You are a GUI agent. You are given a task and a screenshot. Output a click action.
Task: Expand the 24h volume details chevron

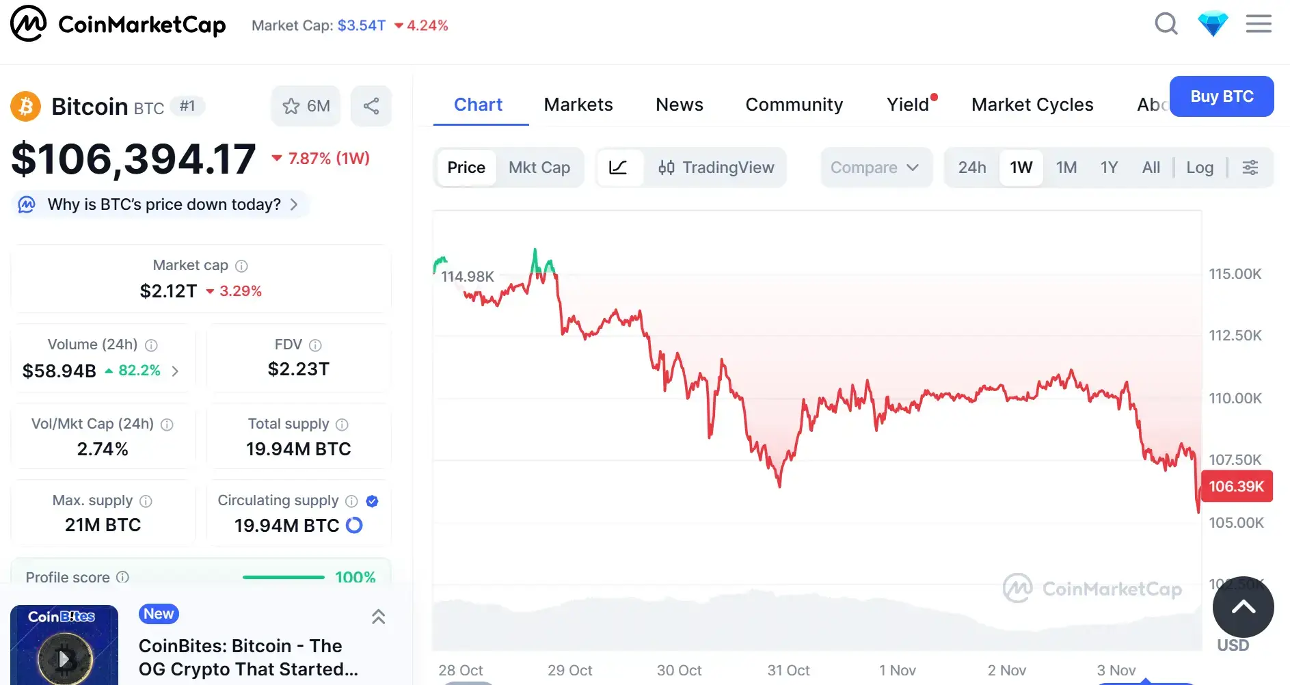click(175, 371)
